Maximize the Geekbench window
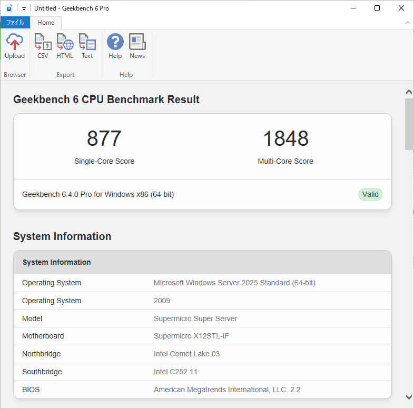This screenshot has height=409, width=414. [377, 8]
